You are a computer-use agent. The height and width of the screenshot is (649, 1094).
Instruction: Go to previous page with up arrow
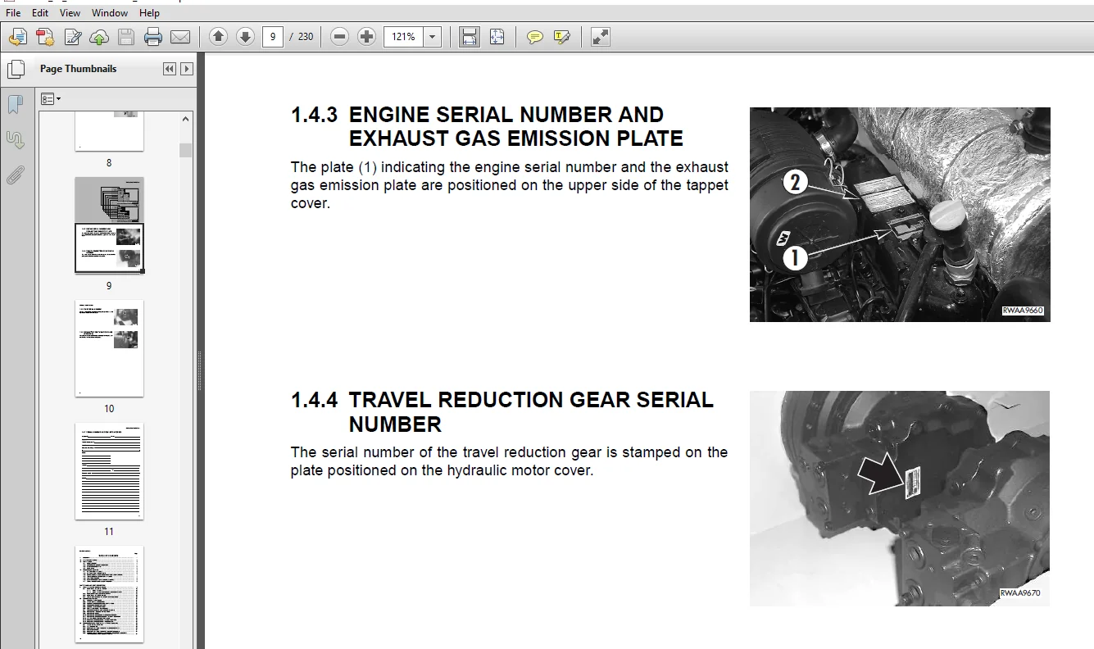click(x=218, y=36)
